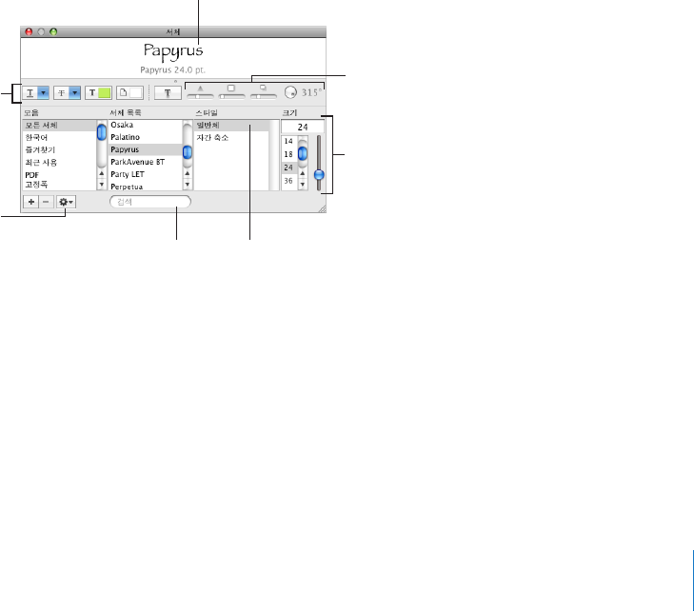This screenshot has width=694, height=611.
Task: Select the 일반체 typeface style
Action: tap(231, 126)
